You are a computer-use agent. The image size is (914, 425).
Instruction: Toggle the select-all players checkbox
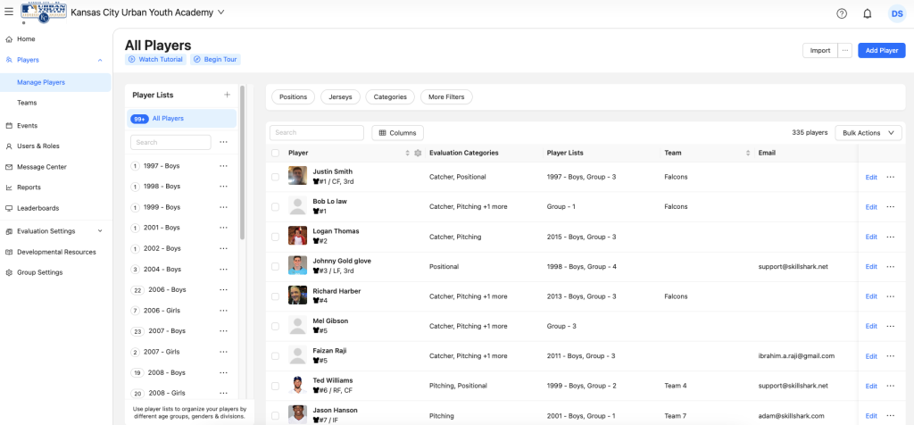275,154
